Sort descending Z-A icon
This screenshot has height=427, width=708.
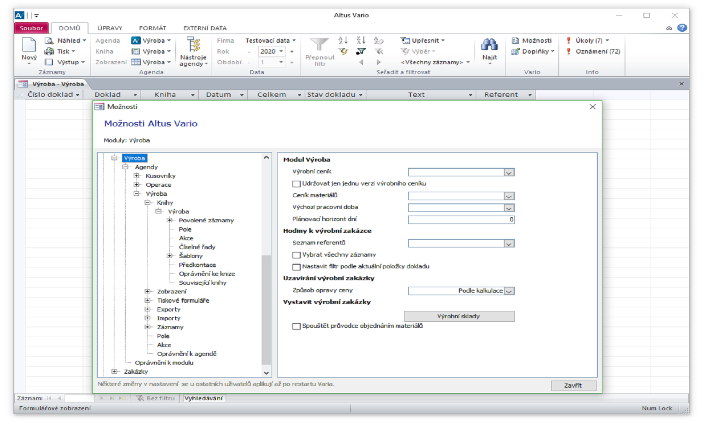(x=361, y=40)
